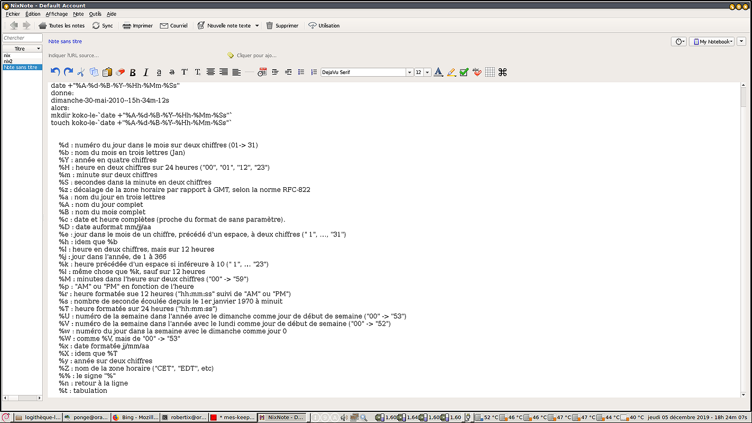The image size is (752, 423).
Task: Open the My Notebook dropdown
Action: (712, 41)
